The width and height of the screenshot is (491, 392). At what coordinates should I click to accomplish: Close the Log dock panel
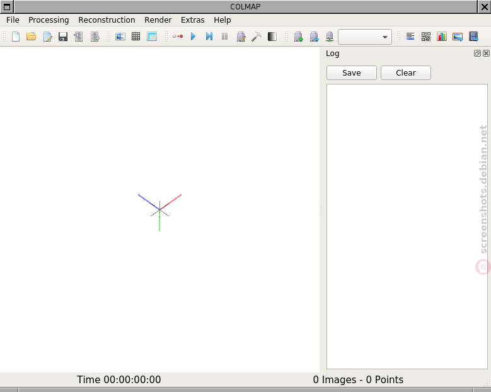pos(486,53)
